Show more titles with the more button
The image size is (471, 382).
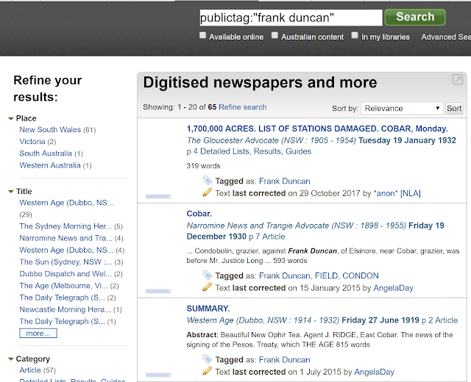(x=38, y=333)
